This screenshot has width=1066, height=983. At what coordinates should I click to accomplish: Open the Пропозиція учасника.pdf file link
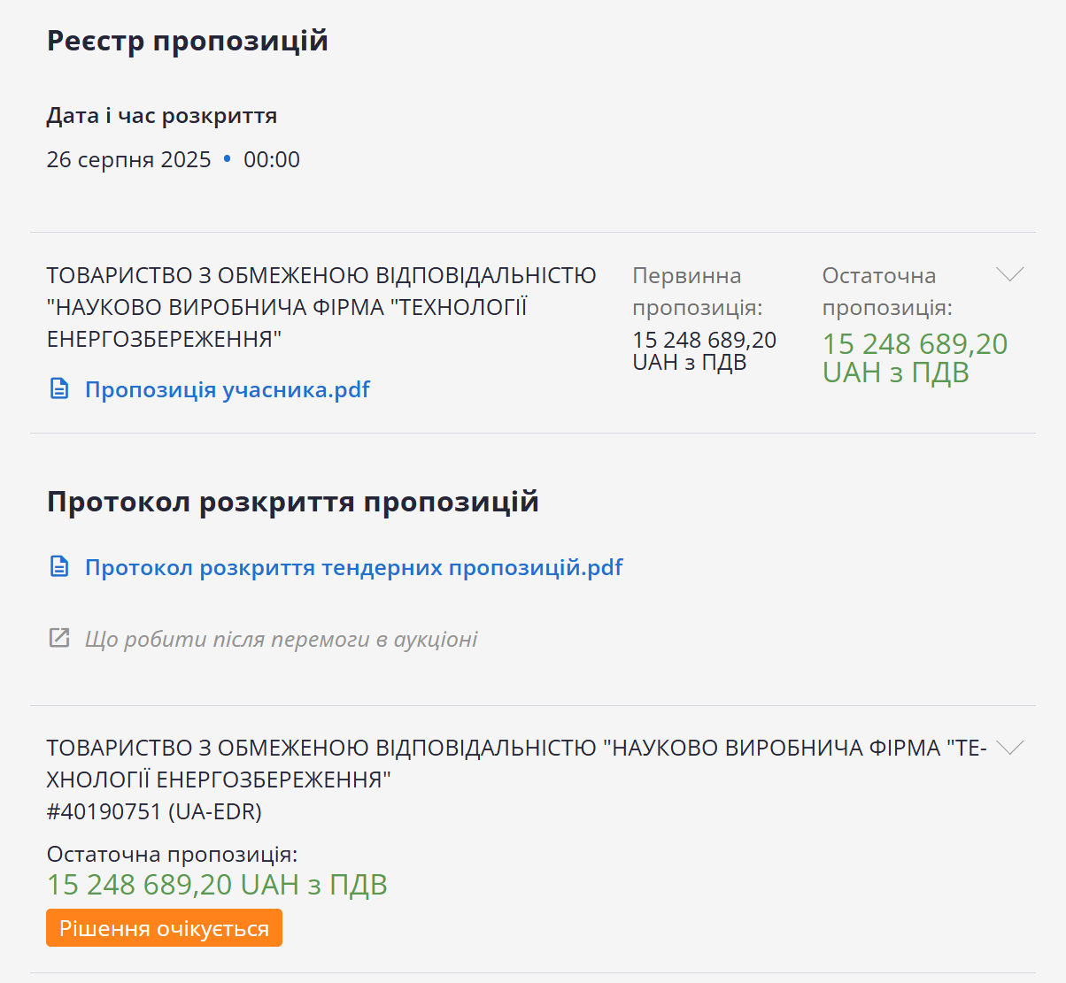tap(227, 389)
